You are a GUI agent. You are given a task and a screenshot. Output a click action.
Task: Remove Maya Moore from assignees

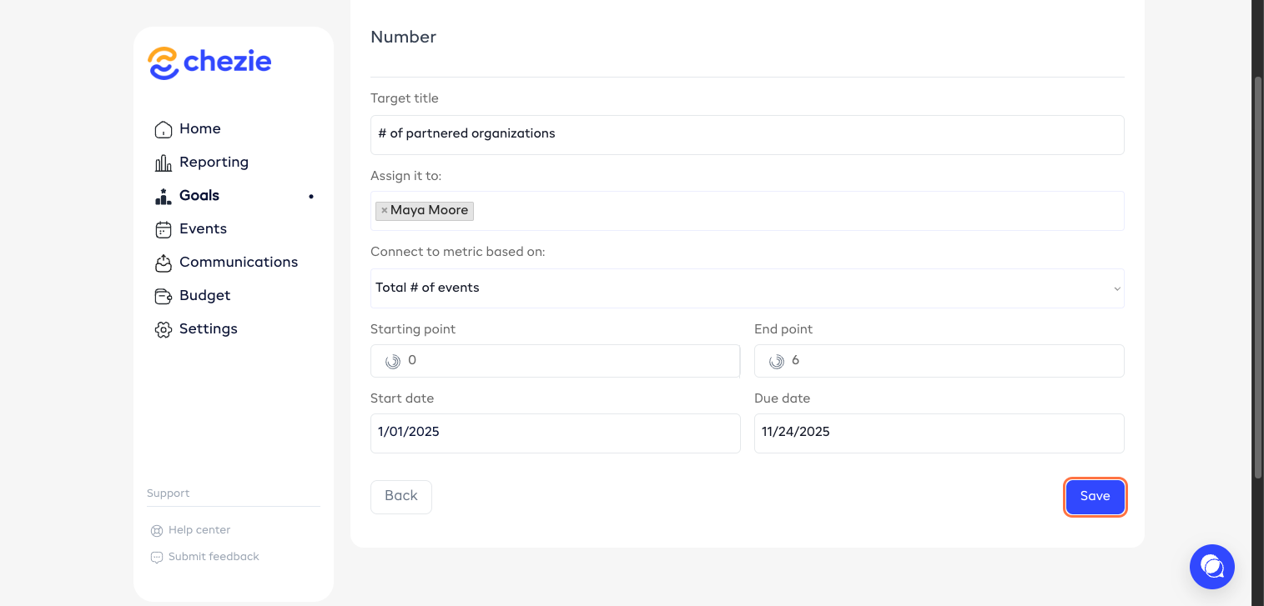click(384, 211)
